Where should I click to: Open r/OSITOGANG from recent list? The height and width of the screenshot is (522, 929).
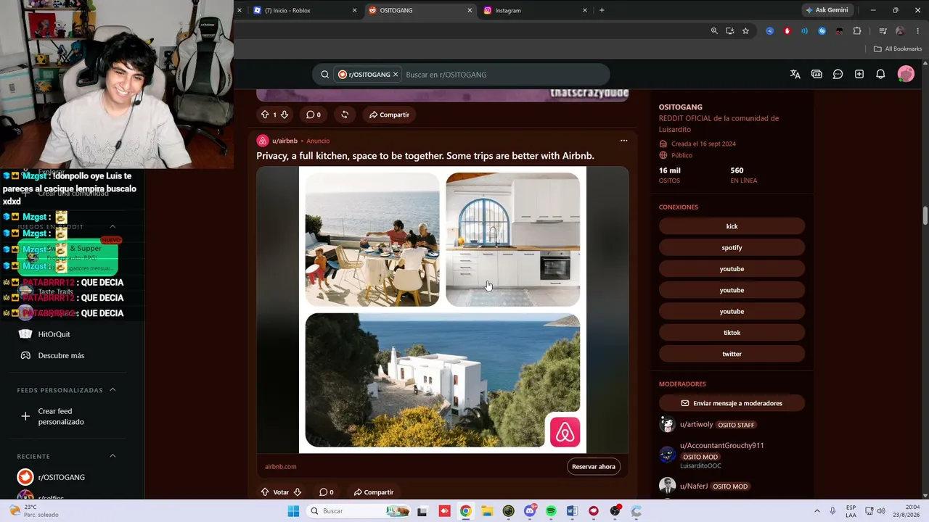click(x=62, y=477)
